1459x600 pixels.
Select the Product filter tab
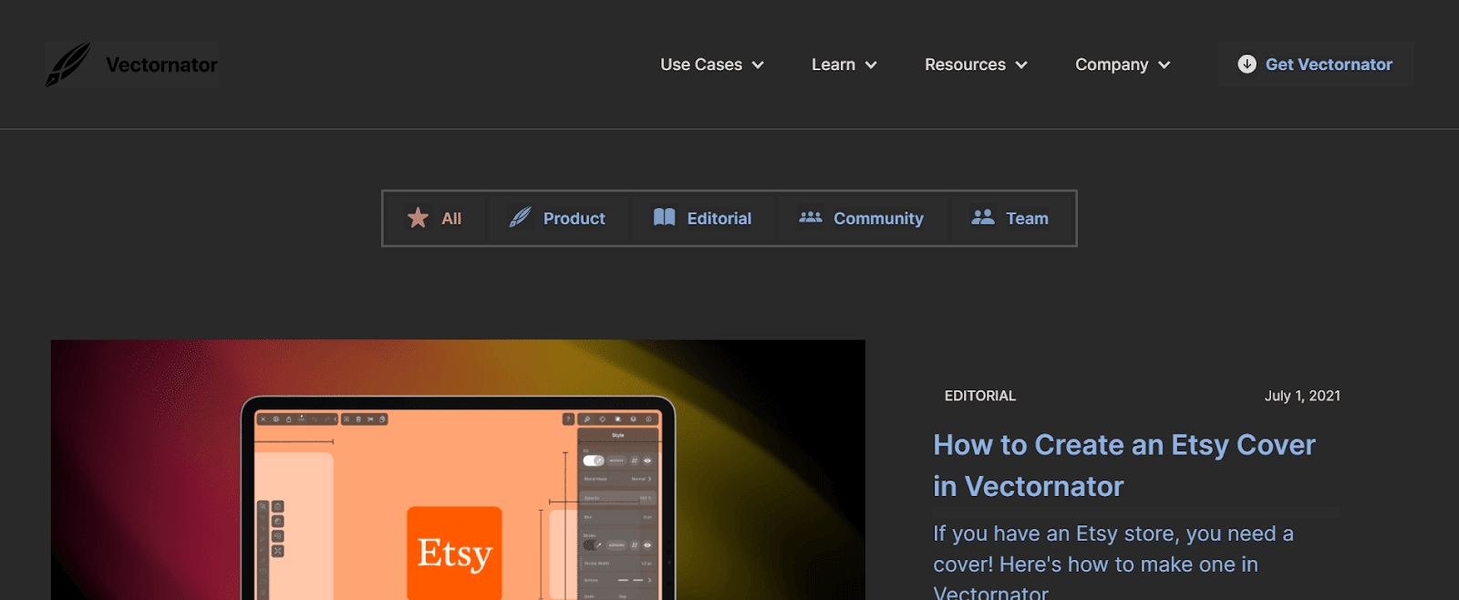coord(557,218)
